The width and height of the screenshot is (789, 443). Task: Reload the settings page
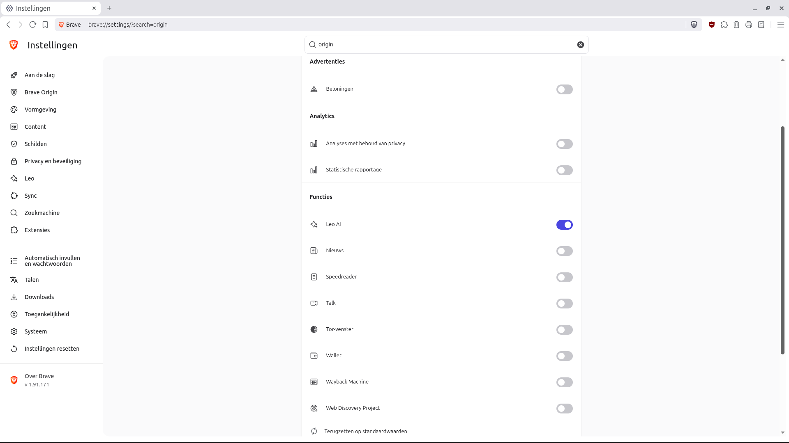coord(33,25)
